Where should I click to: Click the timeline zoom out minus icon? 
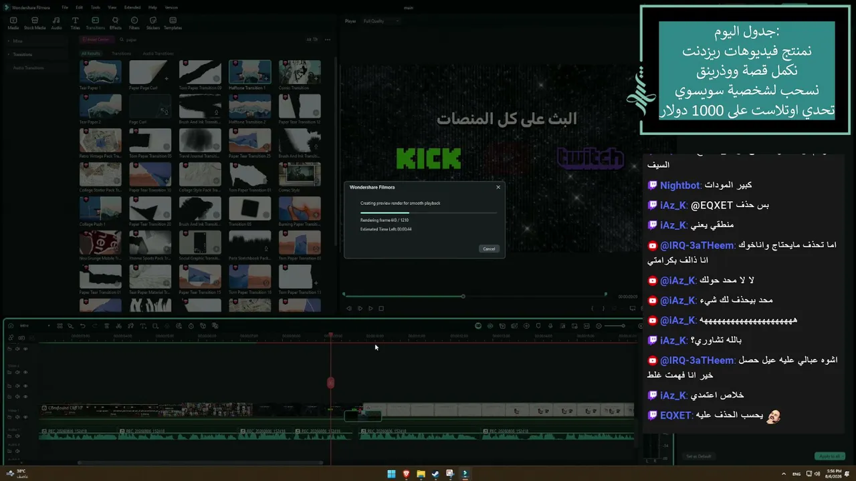(x=599, y=326)
